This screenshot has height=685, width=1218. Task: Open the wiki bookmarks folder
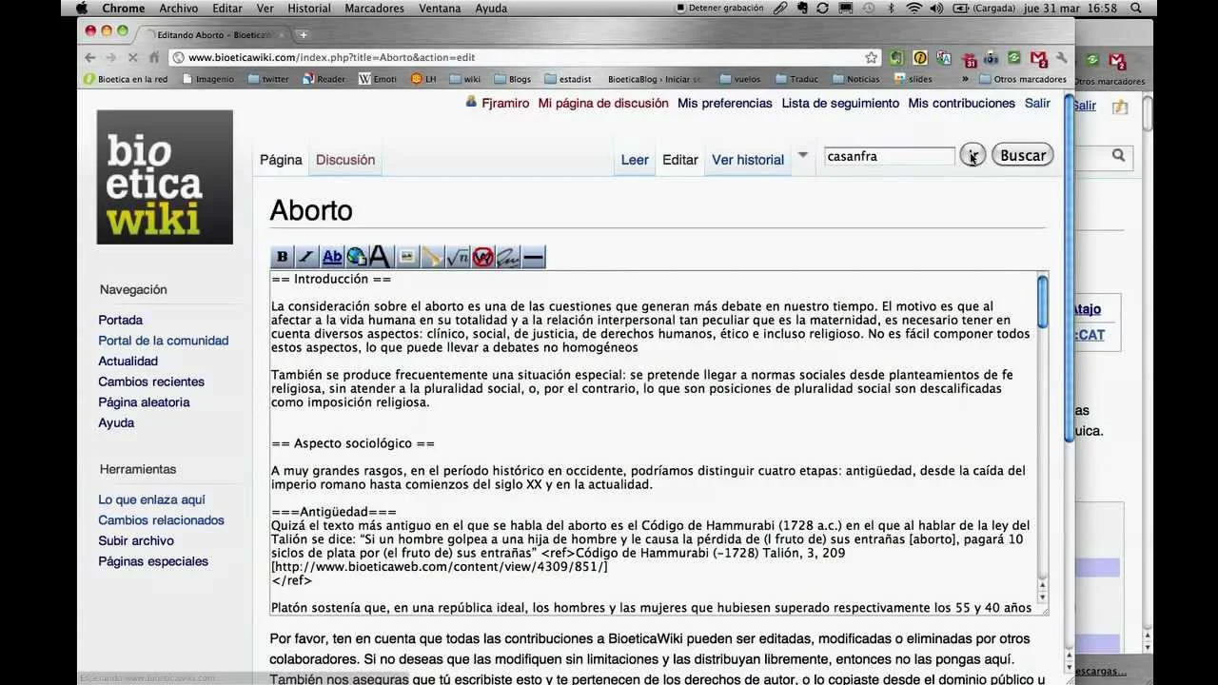pyautogui.click(x=465, y=79)
